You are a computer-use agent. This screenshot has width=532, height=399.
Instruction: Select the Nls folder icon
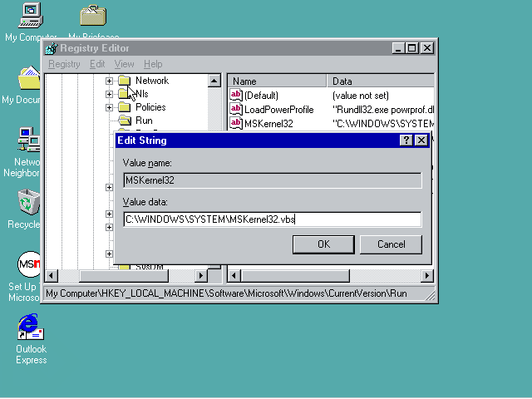(x=125, y=94)
